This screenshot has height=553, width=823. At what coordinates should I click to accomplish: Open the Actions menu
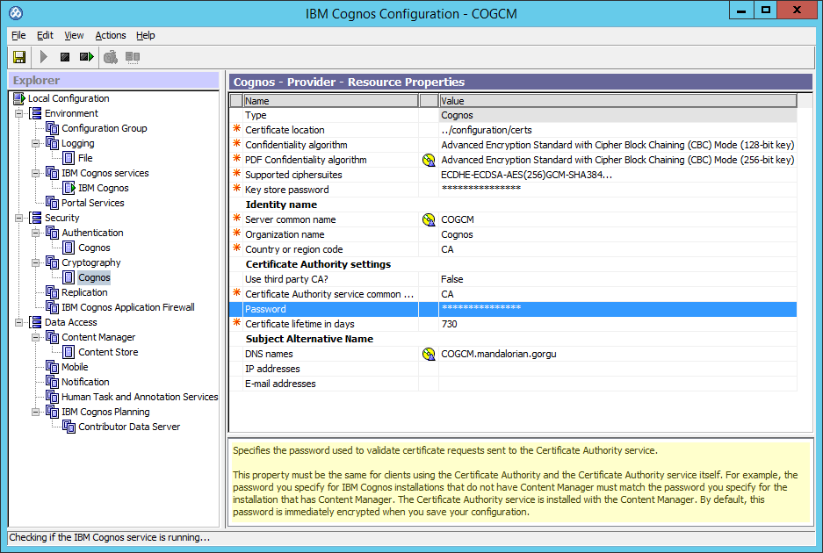[110, 35]
